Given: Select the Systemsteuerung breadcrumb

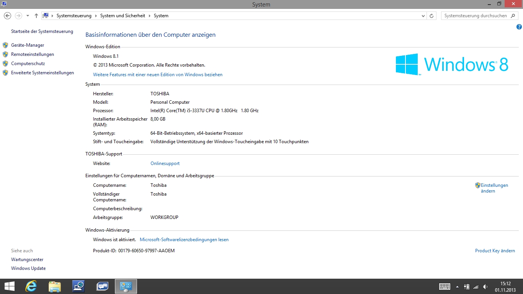Looking at the screenshot, I should point(74,16).
